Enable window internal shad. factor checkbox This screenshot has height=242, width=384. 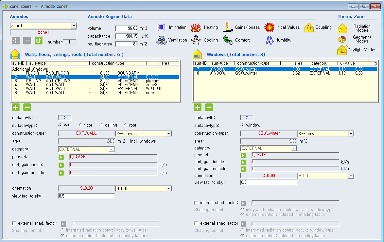tap(197, 203)
